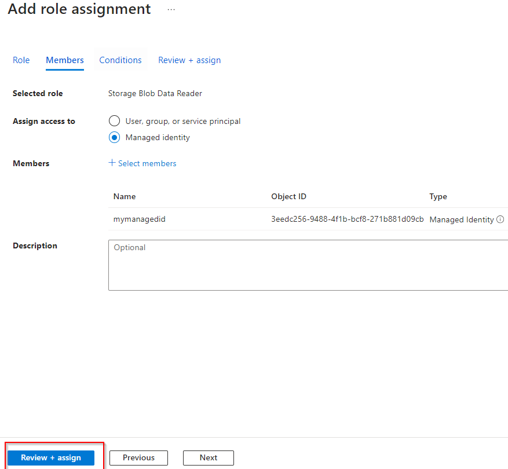Click the info icon next to Managed Identity type
Screen dimensions: 508x469
[x=500, y=220]
